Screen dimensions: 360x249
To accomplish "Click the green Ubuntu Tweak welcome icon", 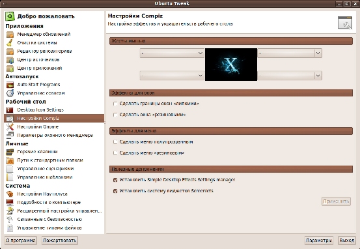I will click(x=10, y=16).
